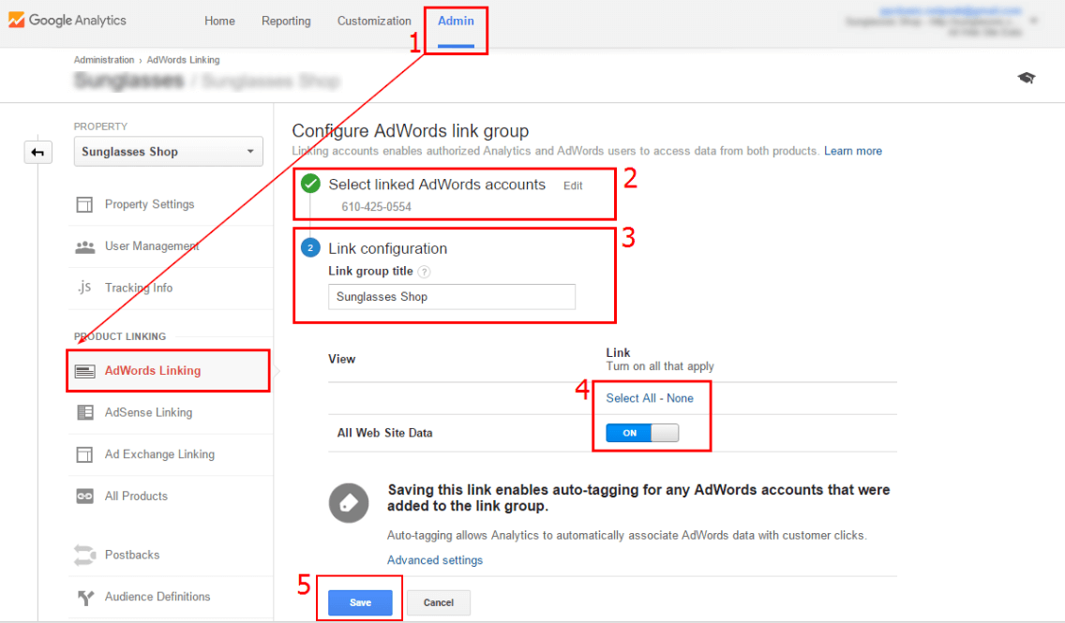Open AdSense Linking in the sidebar
The height and width of the screenshot is (623, 1065).
pyautogui.click(x=149, y=412)
